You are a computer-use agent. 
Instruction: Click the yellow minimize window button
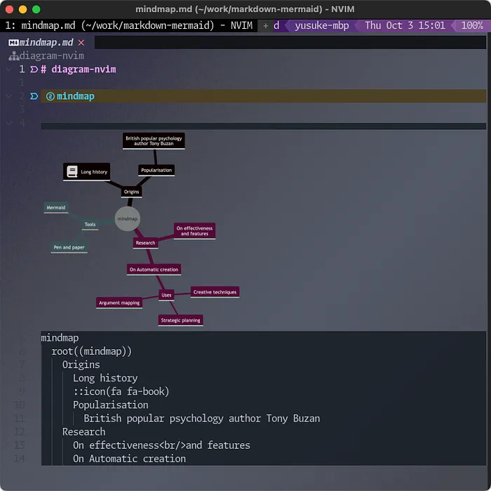coord(23,9)
